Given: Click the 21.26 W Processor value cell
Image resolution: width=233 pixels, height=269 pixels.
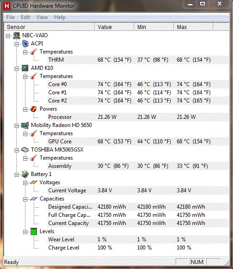Looking at the screenshot, I should pos(107,117).
